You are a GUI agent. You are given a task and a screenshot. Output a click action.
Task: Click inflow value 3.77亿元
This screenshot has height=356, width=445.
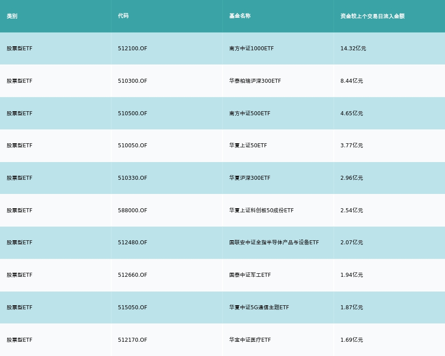pyautogui.click(x=352, y=146)
